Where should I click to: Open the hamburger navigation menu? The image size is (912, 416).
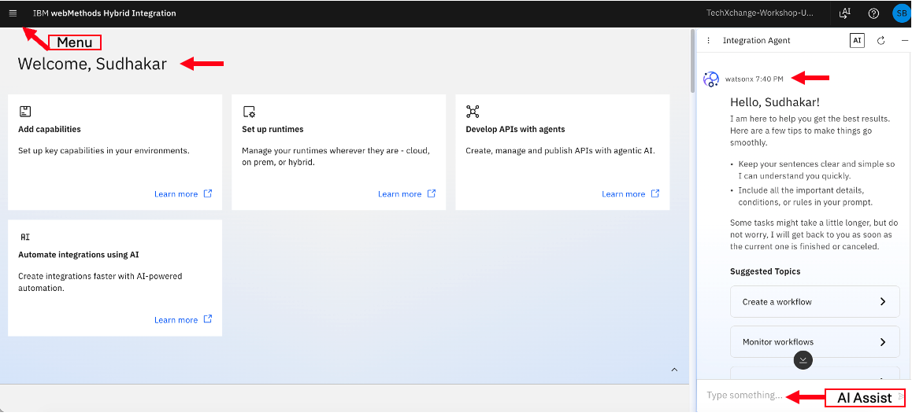(13, 13)
